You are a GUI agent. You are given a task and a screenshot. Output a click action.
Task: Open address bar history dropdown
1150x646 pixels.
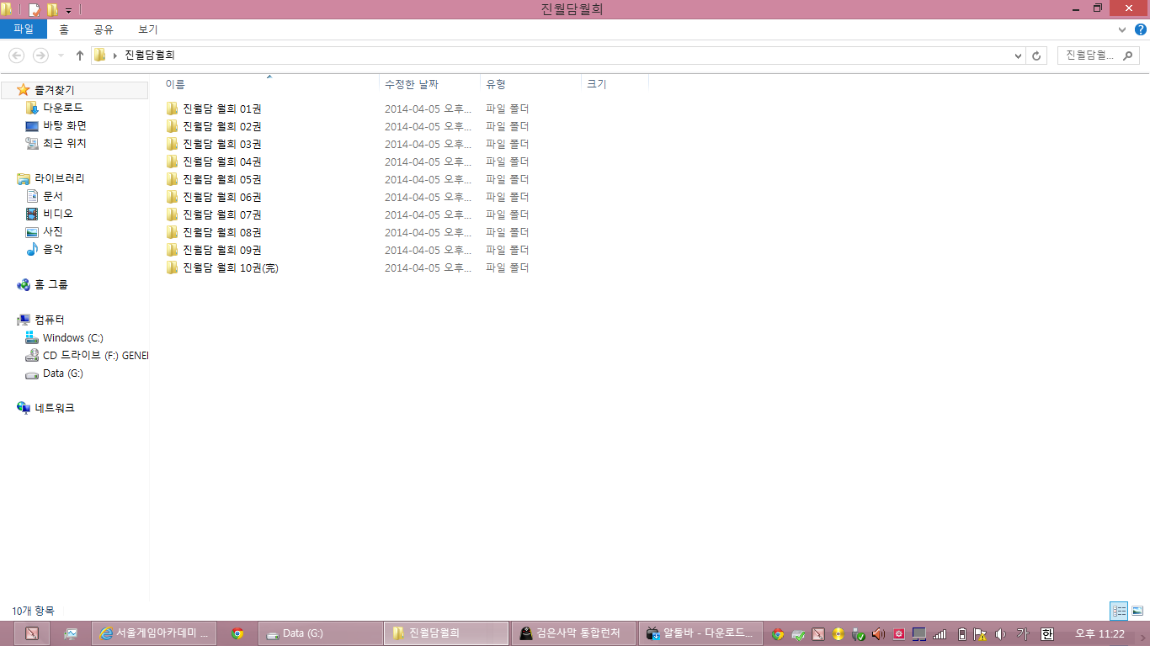[x=1019, y=56]
